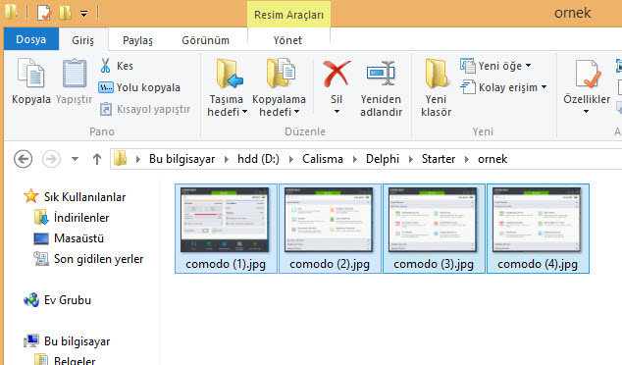
Task: Select comodo (1).jpg thumbnail
Action: [226, 229]
